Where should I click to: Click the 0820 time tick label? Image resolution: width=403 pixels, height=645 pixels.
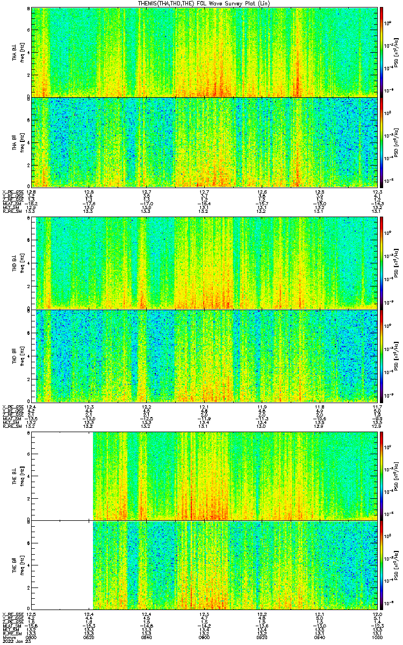click(x=89, y=637)
